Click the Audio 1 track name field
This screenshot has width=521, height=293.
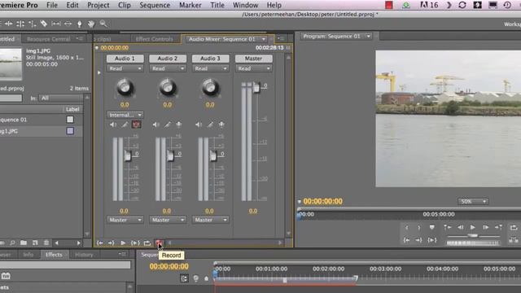(x=125, y=59)
